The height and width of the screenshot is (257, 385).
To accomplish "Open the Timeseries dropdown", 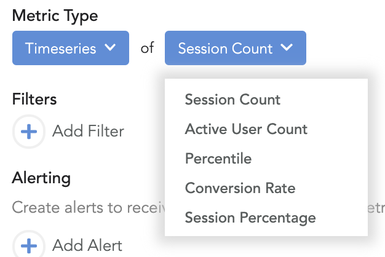I will tap(71, 48).
